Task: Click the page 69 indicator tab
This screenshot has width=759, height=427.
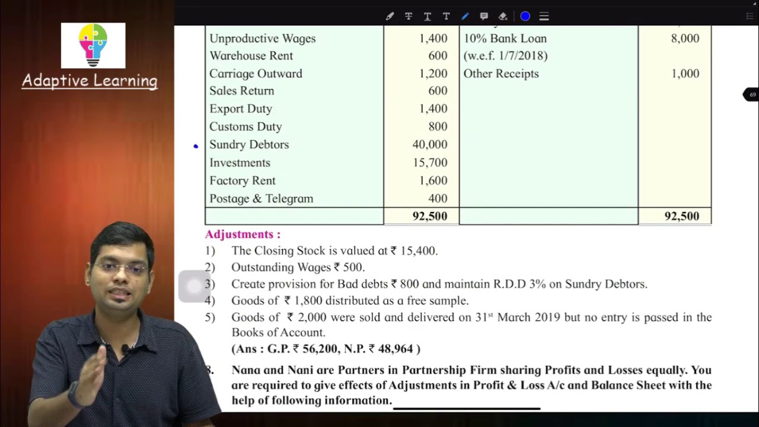Action: 751,95
